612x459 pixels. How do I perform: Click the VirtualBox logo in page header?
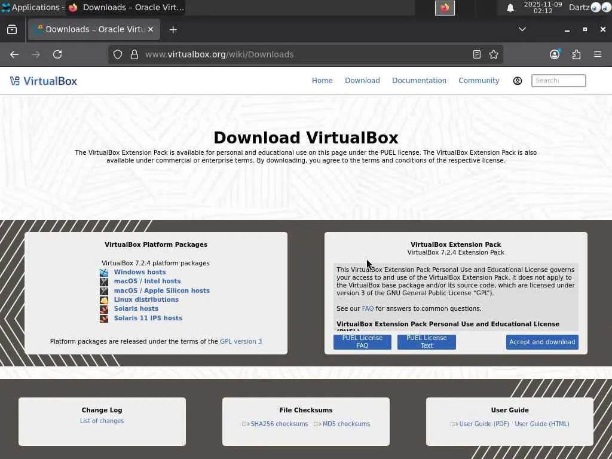coord(43,81)
